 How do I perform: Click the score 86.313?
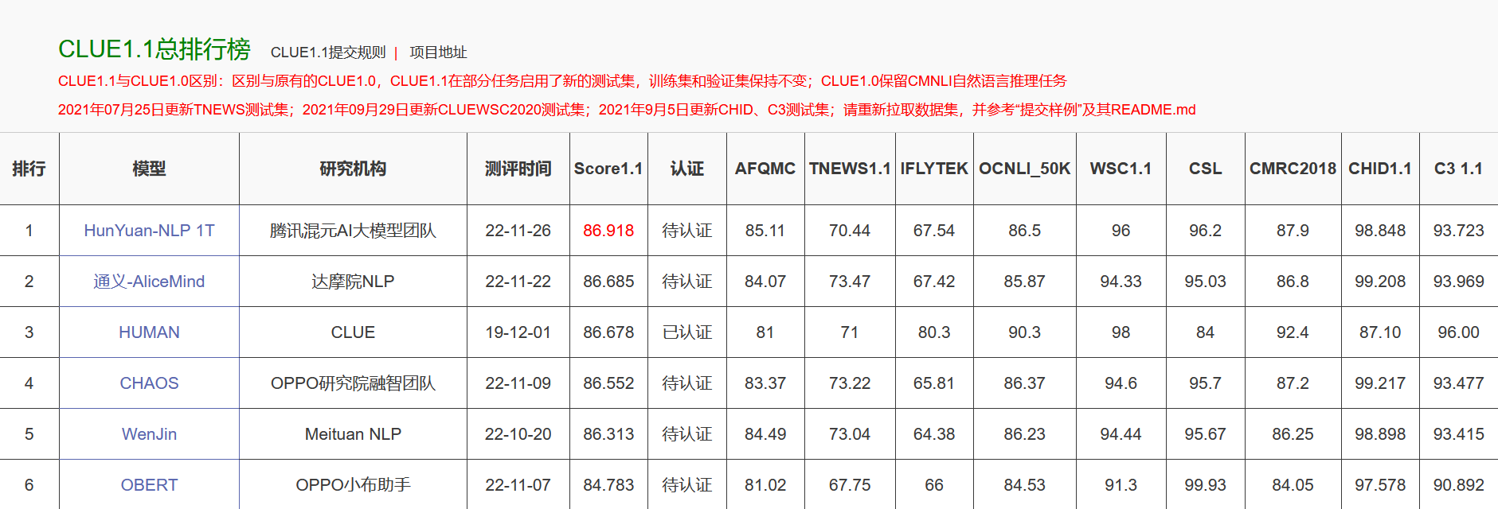(x=608, y=434)
